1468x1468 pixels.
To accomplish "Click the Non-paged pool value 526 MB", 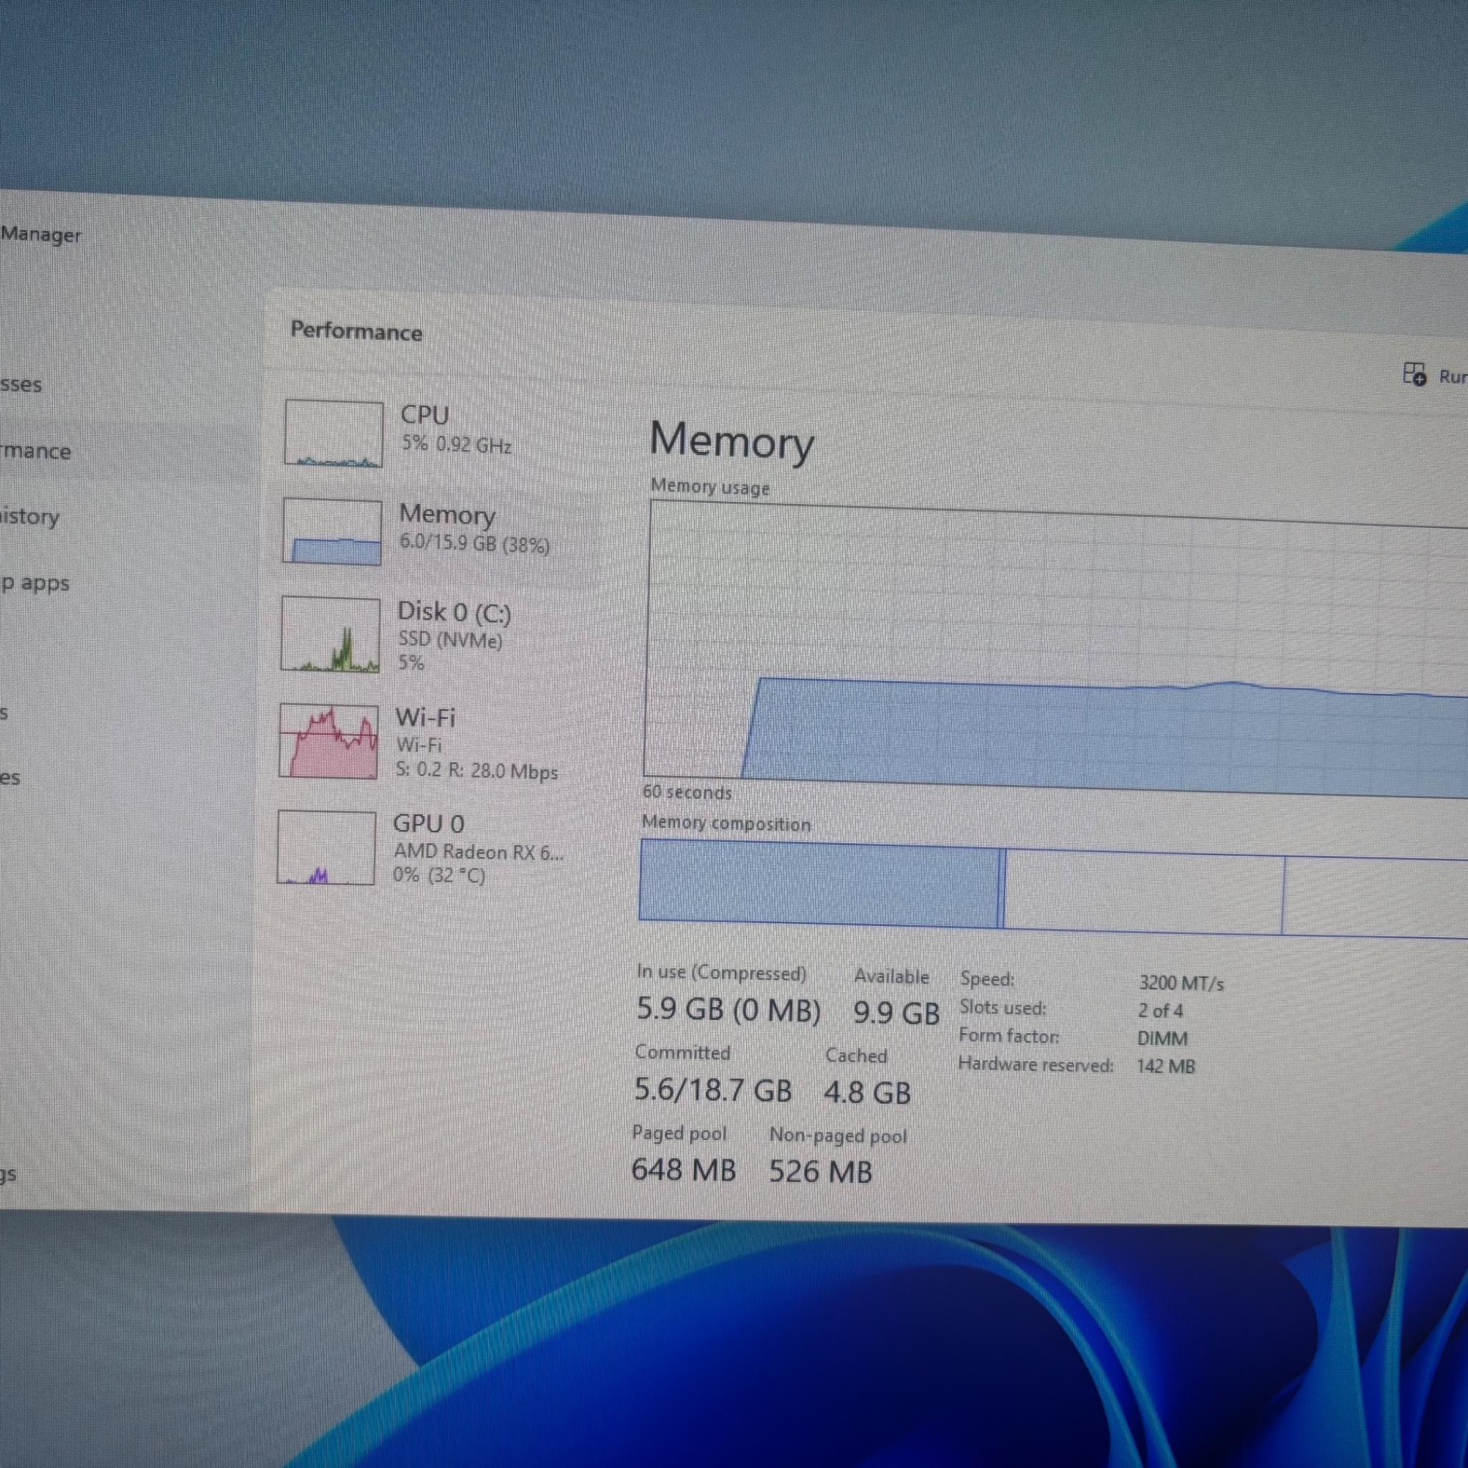I will [x=821, y=1172].
